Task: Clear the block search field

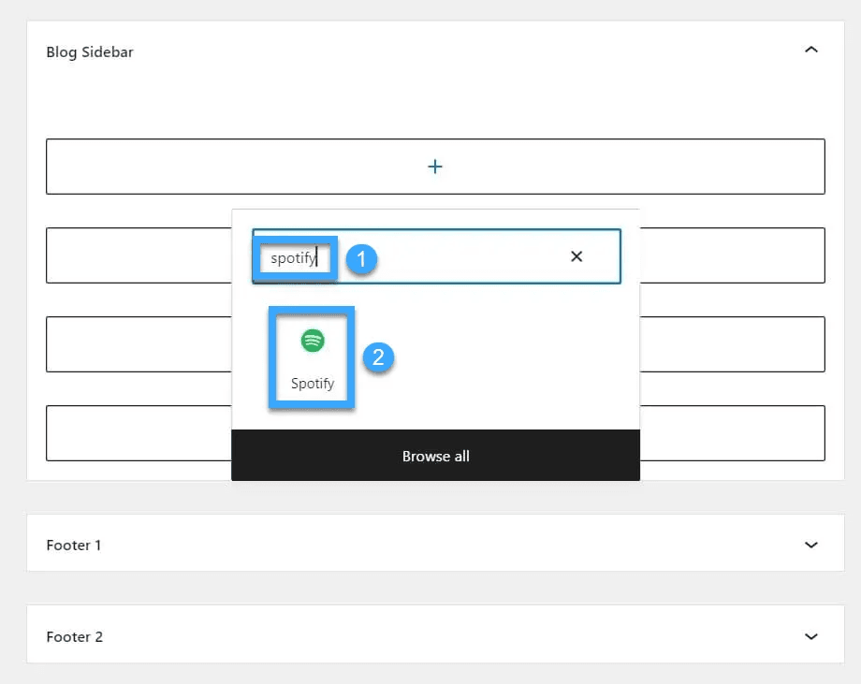Action: (x=576, y=256)
